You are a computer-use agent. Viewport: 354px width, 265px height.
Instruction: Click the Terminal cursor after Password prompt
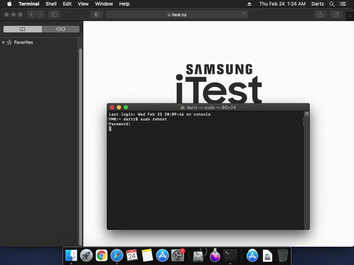click(110, 129)
